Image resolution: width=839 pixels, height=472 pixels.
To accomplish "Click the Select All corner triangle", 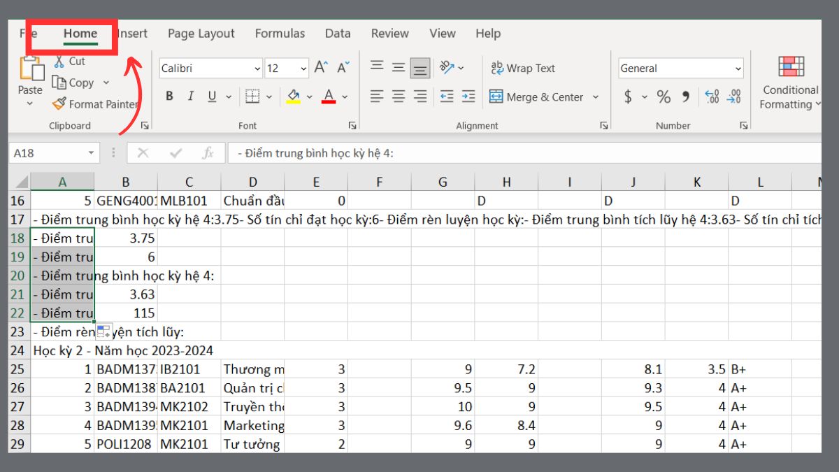I will (x=20, y=183).
